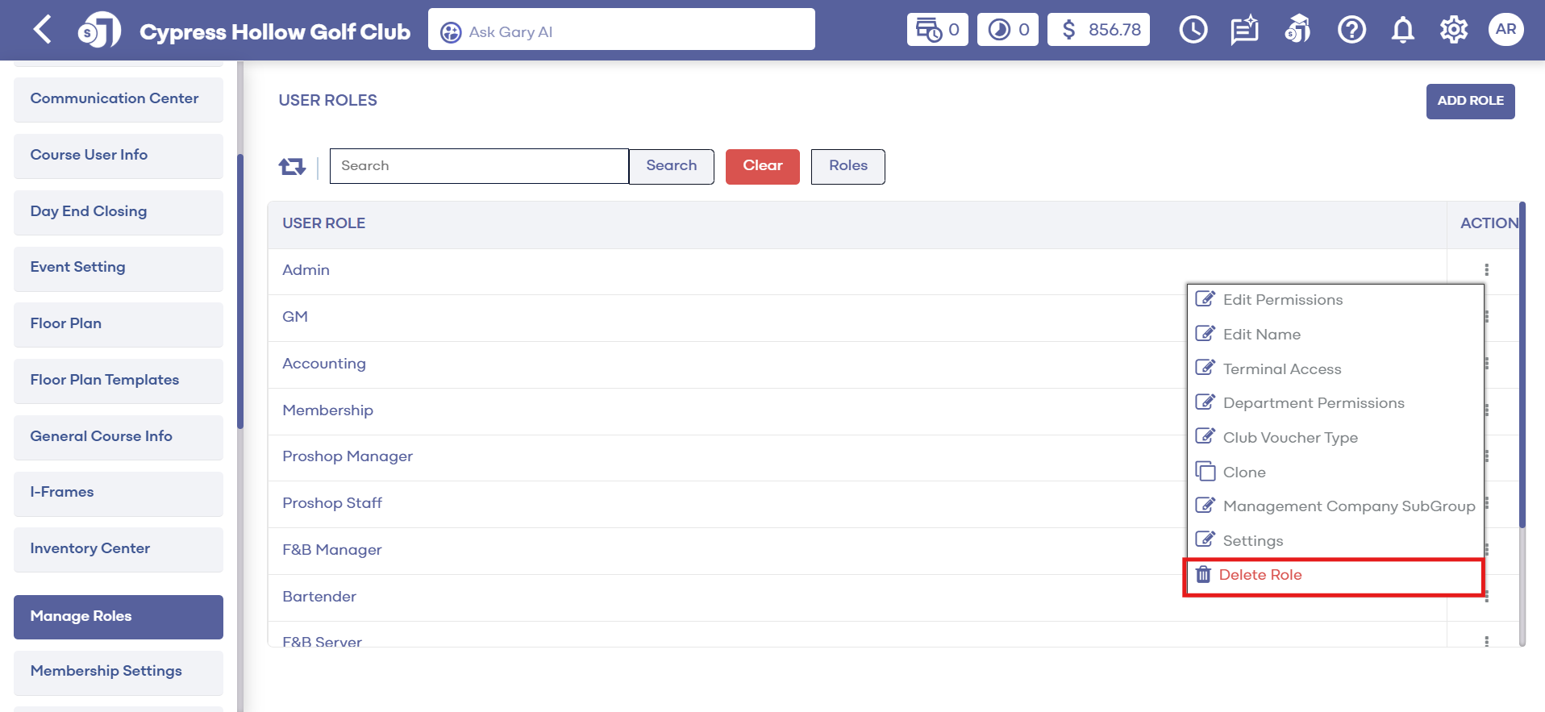Click the role Search input field

[x=479, y=166]
